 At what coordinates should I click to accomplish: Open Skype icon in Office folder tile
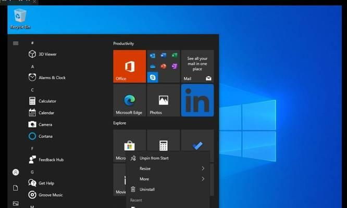153,77
